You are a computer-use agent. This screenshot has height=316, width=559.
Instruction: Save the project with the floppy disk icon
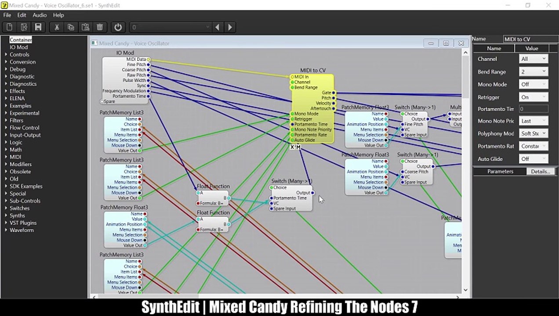point(38,27)
